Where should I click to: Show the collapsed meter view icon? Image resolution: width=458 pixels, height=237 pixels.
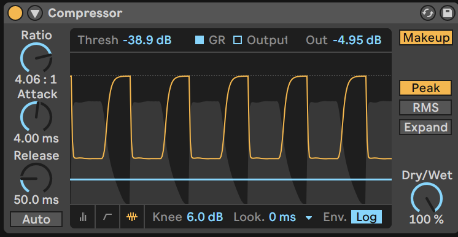point(83,217)
